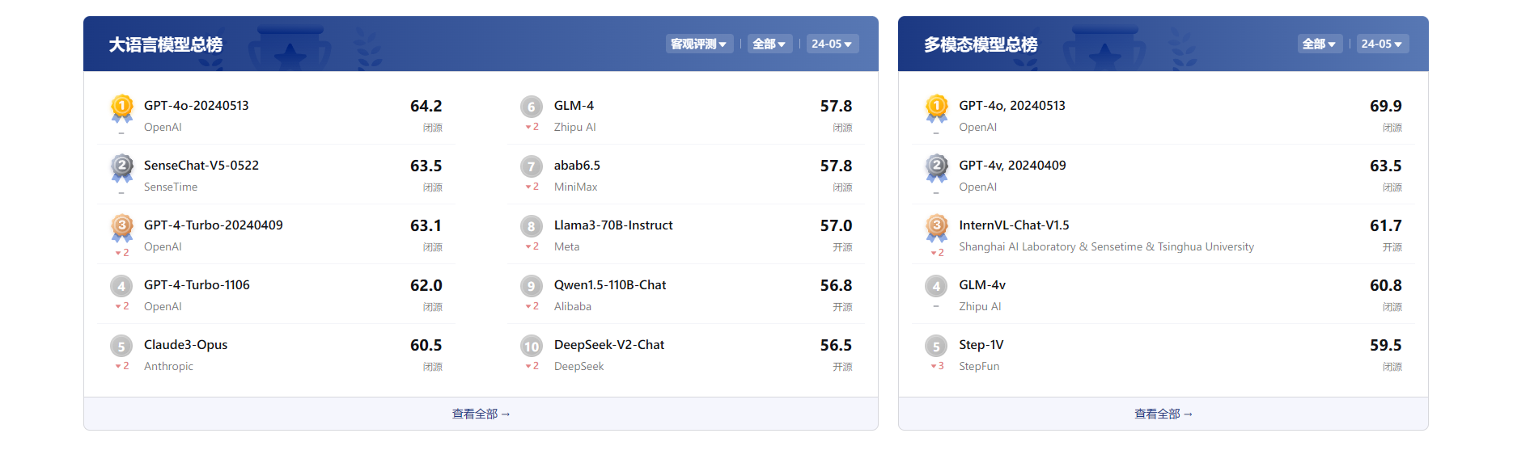Click the rank 6 badge beside GLM-4
The width and height of the screenshot is (1513, 450).
coord(531,107)
